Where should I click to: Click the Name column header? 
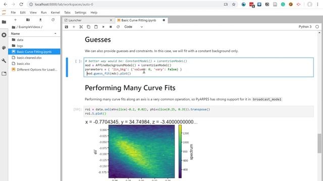(34, 34)
